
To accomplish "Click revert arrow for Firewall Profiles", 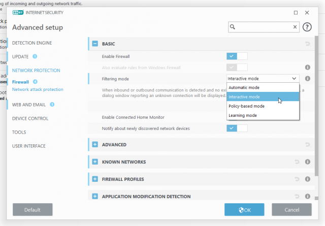I will [x=297, y=179].
